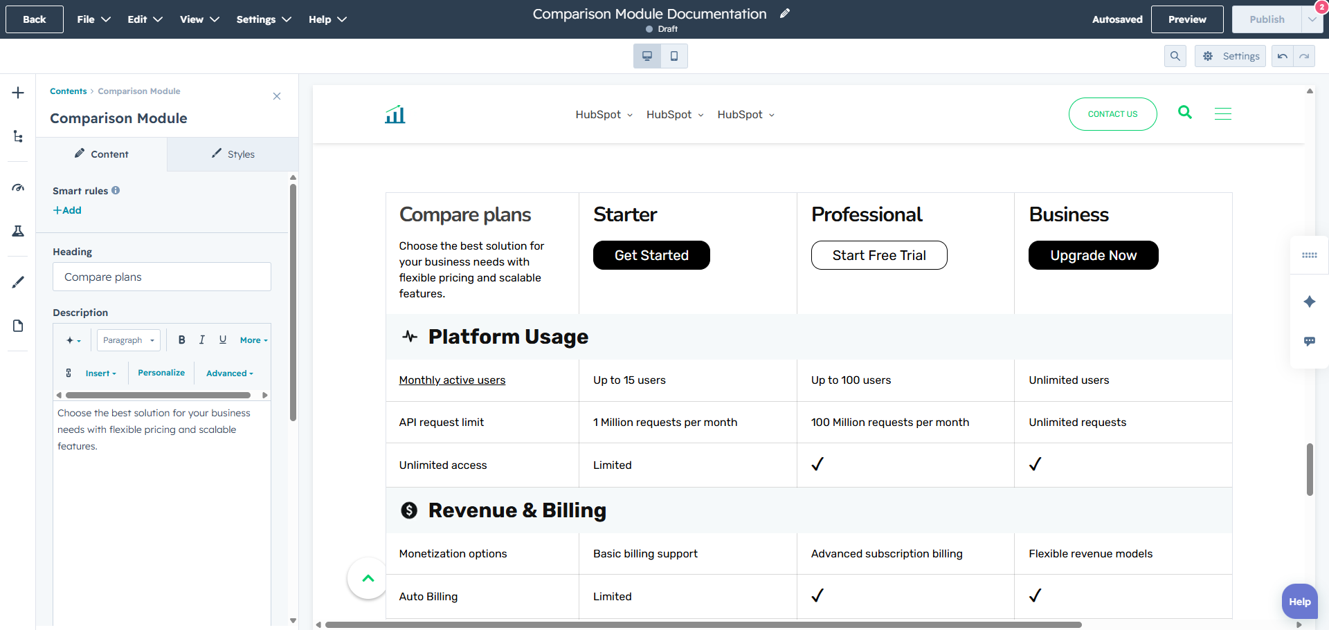Open the test flask icon in sidebar

pyautogui.click(x=18, y=231)
